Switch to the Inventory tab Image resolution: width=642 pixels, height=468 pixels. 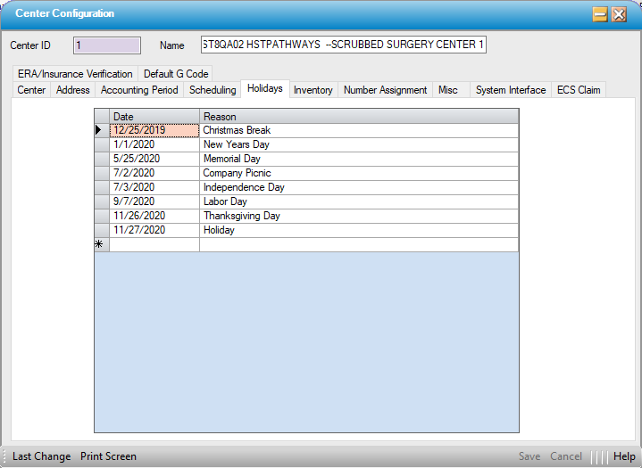[313, 90]
